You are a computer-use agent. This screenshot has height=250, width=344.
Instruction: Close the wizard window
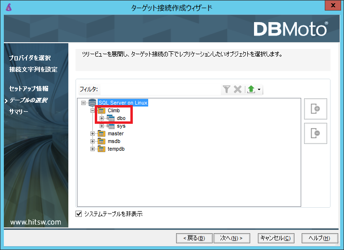click(333, 5)
